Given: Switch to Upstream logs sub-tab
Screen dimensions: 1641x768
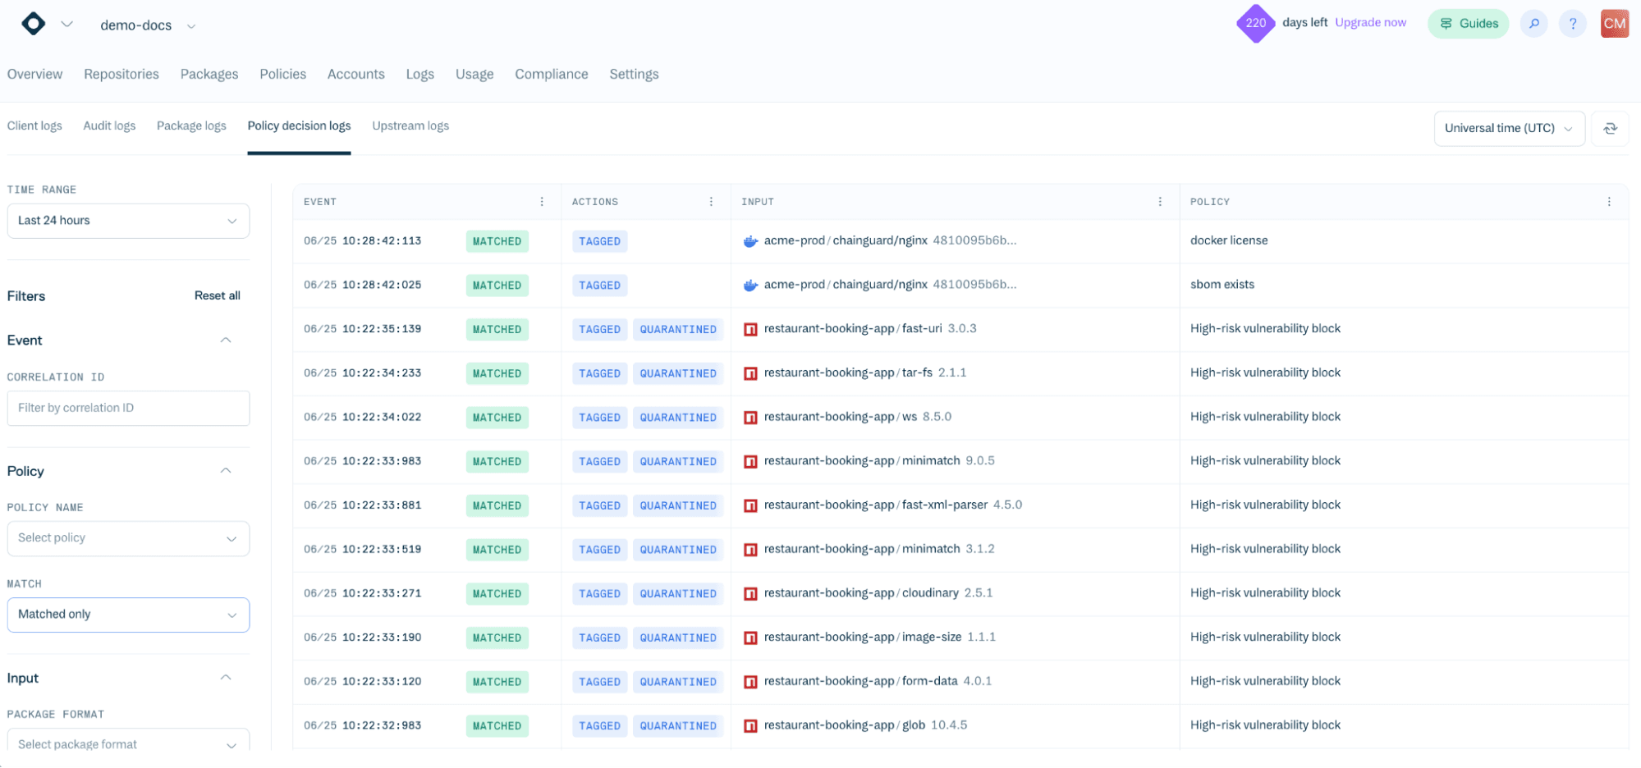Looking at the screenshot, I should point(410,126).
